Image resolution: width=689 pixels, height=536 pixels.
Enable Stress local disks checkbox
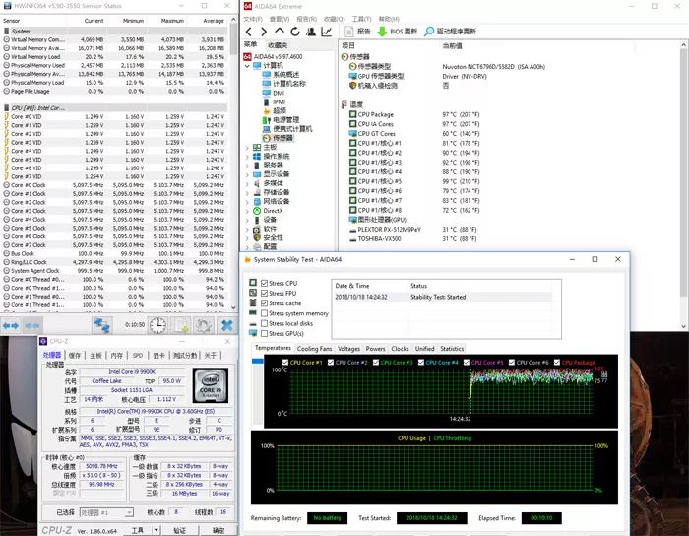[x=264, y=323]
